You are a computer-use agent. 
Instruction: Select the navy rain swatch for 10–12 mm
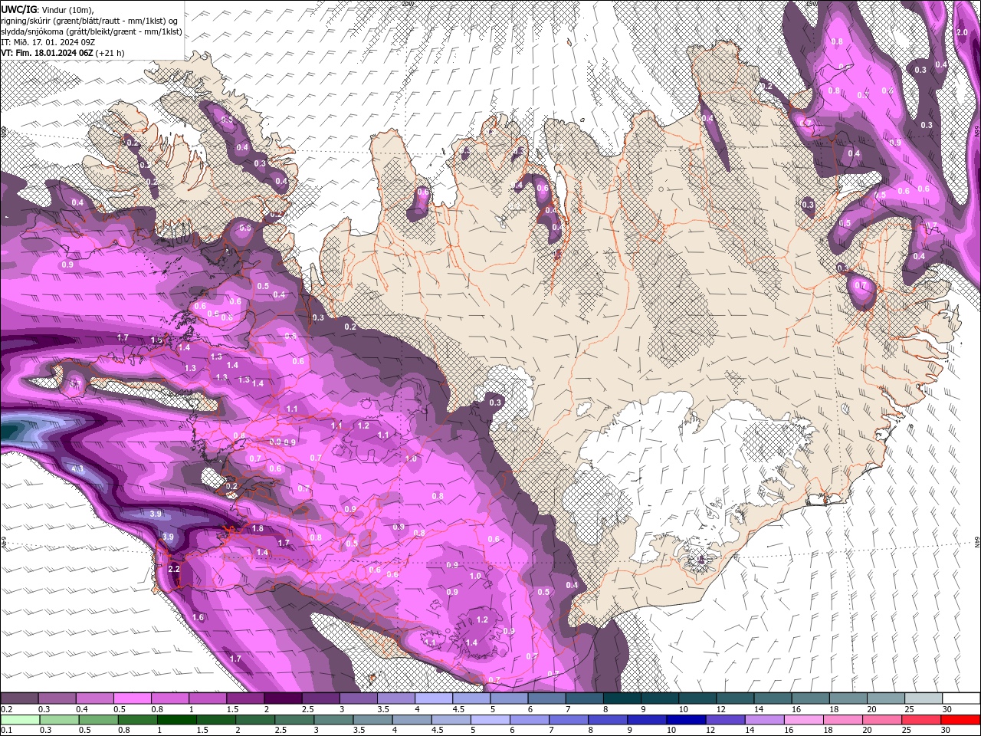coord(685,720)
